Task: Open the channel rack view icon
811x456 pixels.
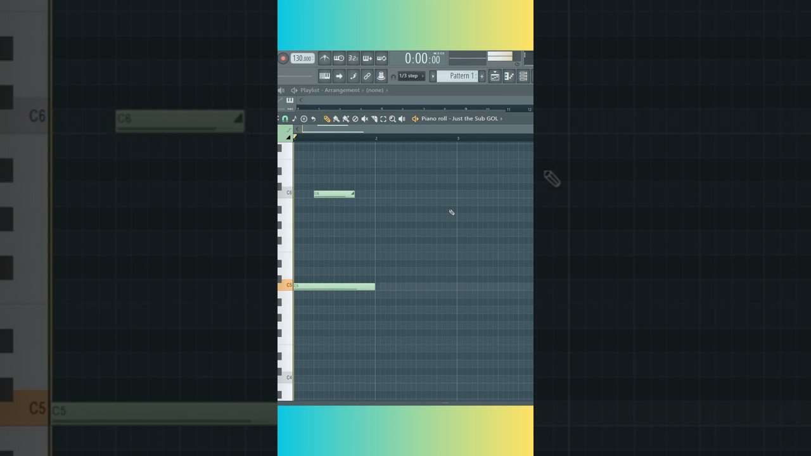Action: tap(523, 76)
